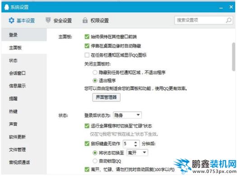Enable 在任务栏通知区域显示QQ图标 checkbox

(87, 55)
